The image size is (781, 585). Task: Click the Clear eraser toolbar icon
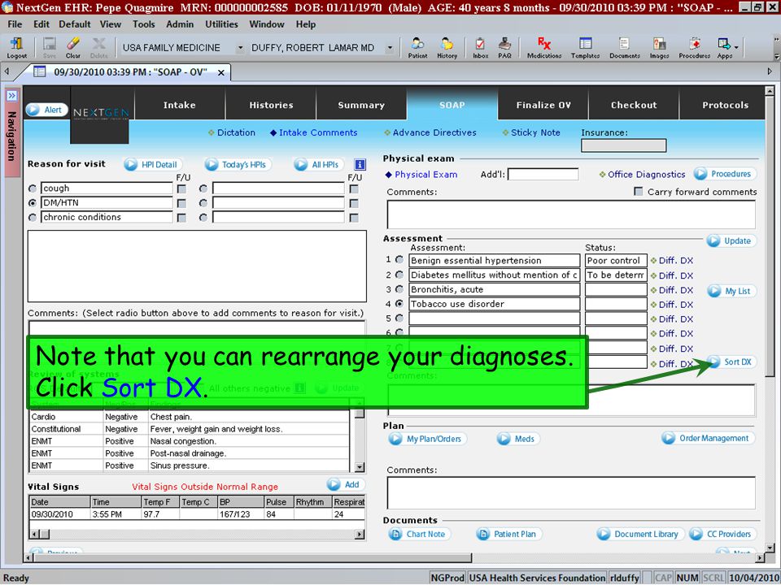point(72,48)
